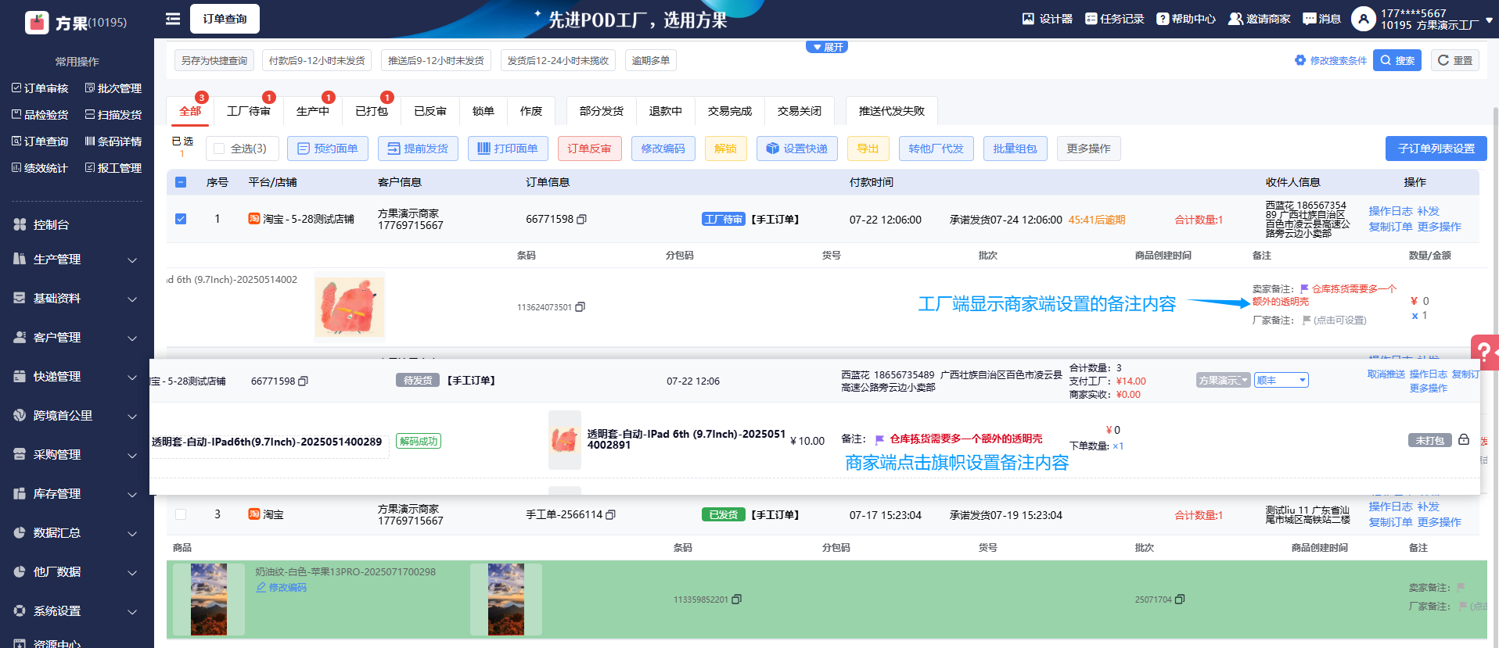Screen dimensions: 1499x648
Task: Expand the search filters with 展开
Action: [x=827, y=47]
